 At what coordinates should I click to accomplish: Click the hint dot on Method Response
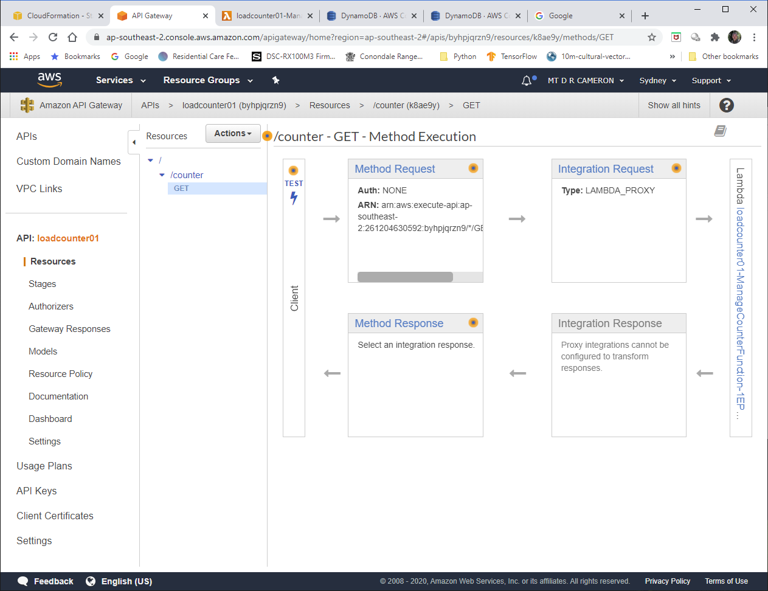[x=473, y=323]
